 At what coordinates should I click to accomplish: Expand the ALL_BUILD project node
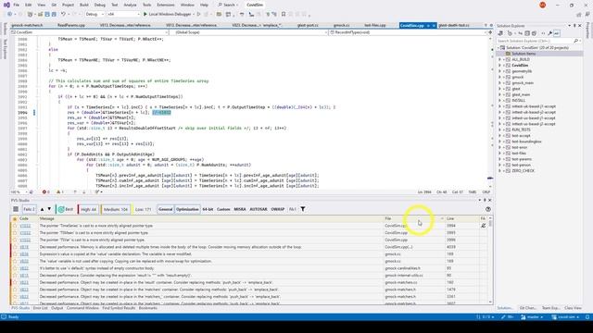[x=499, y=59]
